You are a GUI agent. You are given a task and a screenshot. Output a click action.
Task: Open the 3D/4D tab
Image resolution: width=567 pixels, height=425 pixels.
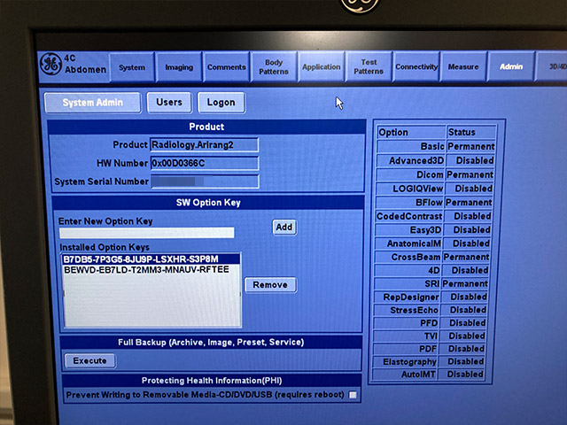point(551,66)
